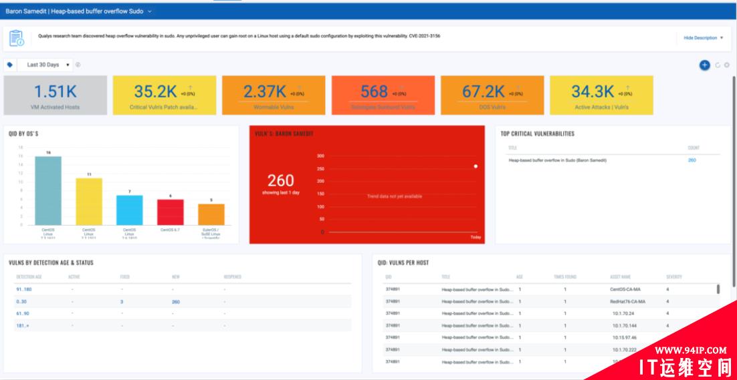Click the blue tag filter icon
The image size is (737, 380).
[x=10, y=65]
